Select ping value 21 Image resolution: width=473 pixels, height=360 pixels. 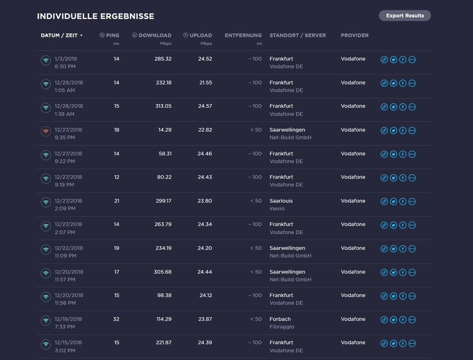point(117,201)
